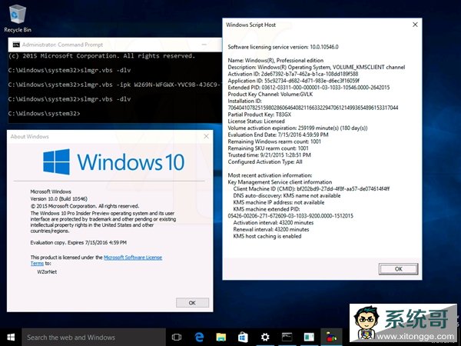This screenshot has height=346, width=461.
Task: Select the About Windows taskbar icon
Action: (x=309, y=338)
